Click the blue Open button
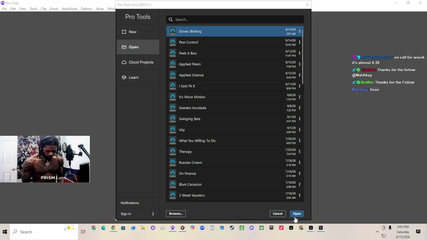427x240 pixels. (297, 214)
